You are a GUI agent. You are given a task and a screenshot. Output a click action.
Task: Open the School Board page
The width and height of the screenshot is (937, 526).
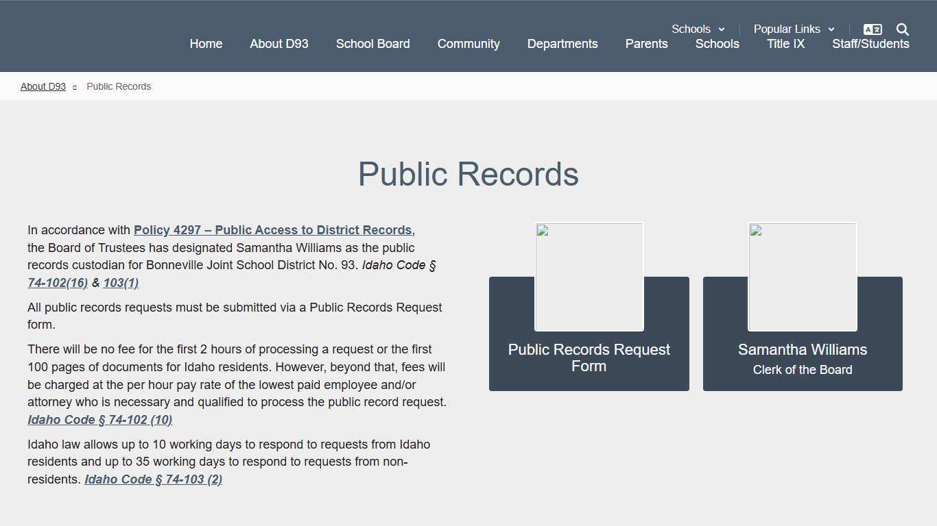point(372,44)
